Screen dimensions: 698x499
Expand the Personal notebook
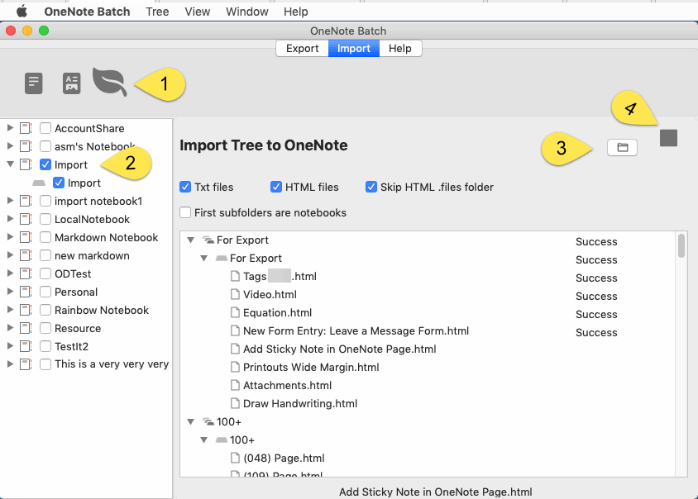pos(10,292)
